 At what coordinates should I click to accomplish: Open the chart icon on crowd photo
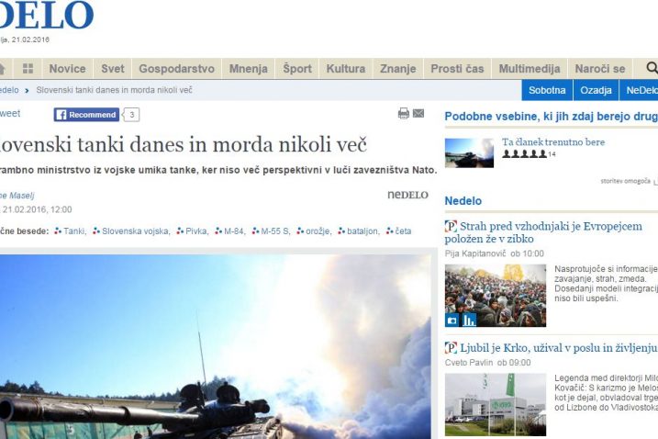[x=469, y=321]
